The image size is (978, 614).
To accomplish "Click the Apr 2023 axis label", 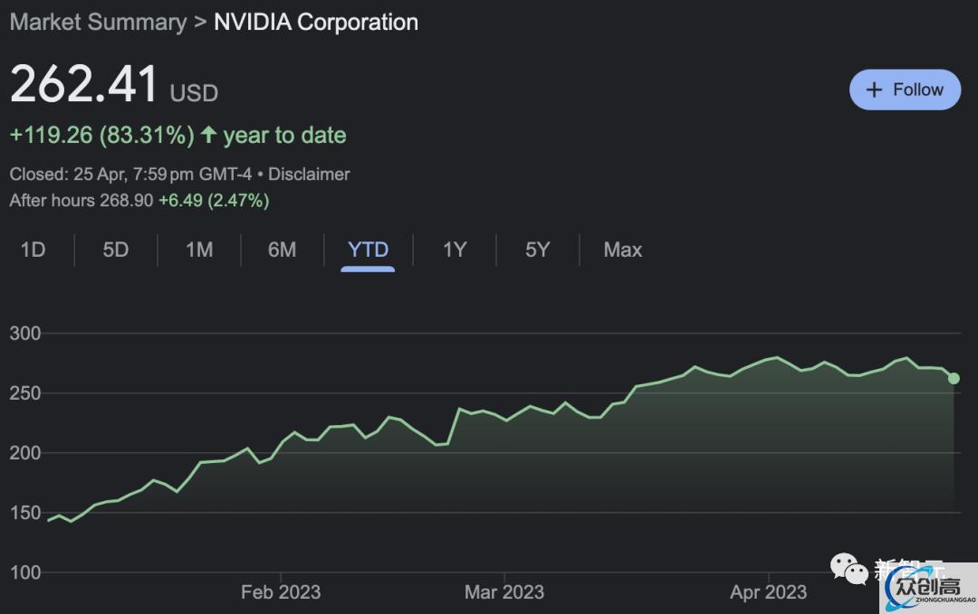I will pyautogui.click(x=769, y=591).
